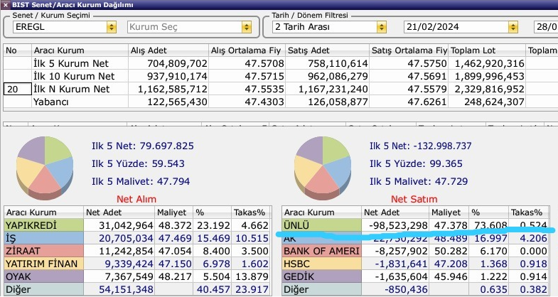
Task: Click ZİRAAT net adet 11,242,854
Action: coord(126,251)
